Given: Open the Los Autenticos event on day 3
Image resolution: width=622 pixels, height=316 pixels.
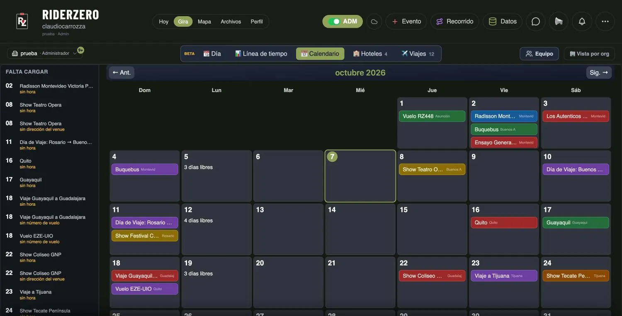Looking at the screenshot, I should point(576,116).
